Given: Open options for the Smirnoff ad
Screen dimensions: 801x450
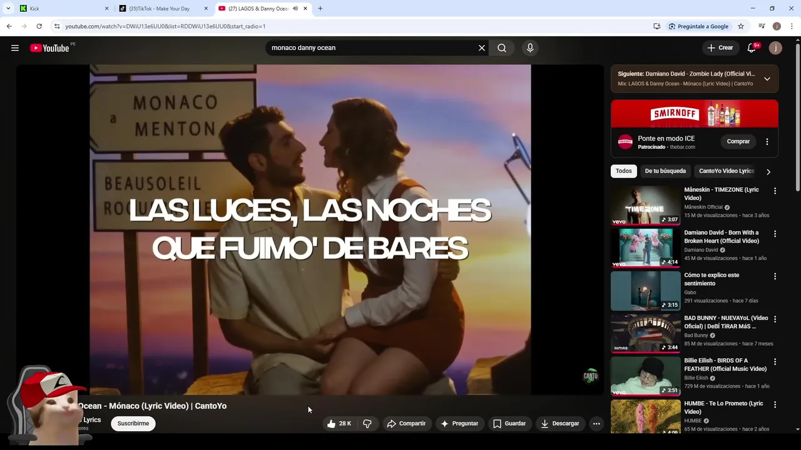Looking at the screenshot, I should (767, 142).
